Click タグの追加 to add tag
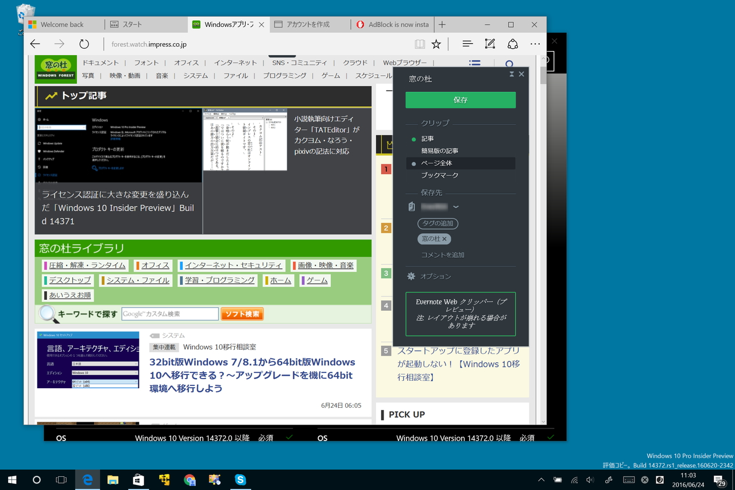735x490 pixels. point(438,223)
